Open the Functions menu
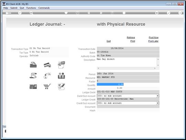 31,8
